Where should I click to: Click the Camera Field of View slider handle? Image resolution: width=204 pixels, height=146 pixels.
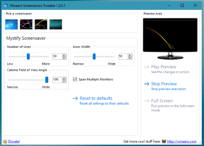[47, 80]
